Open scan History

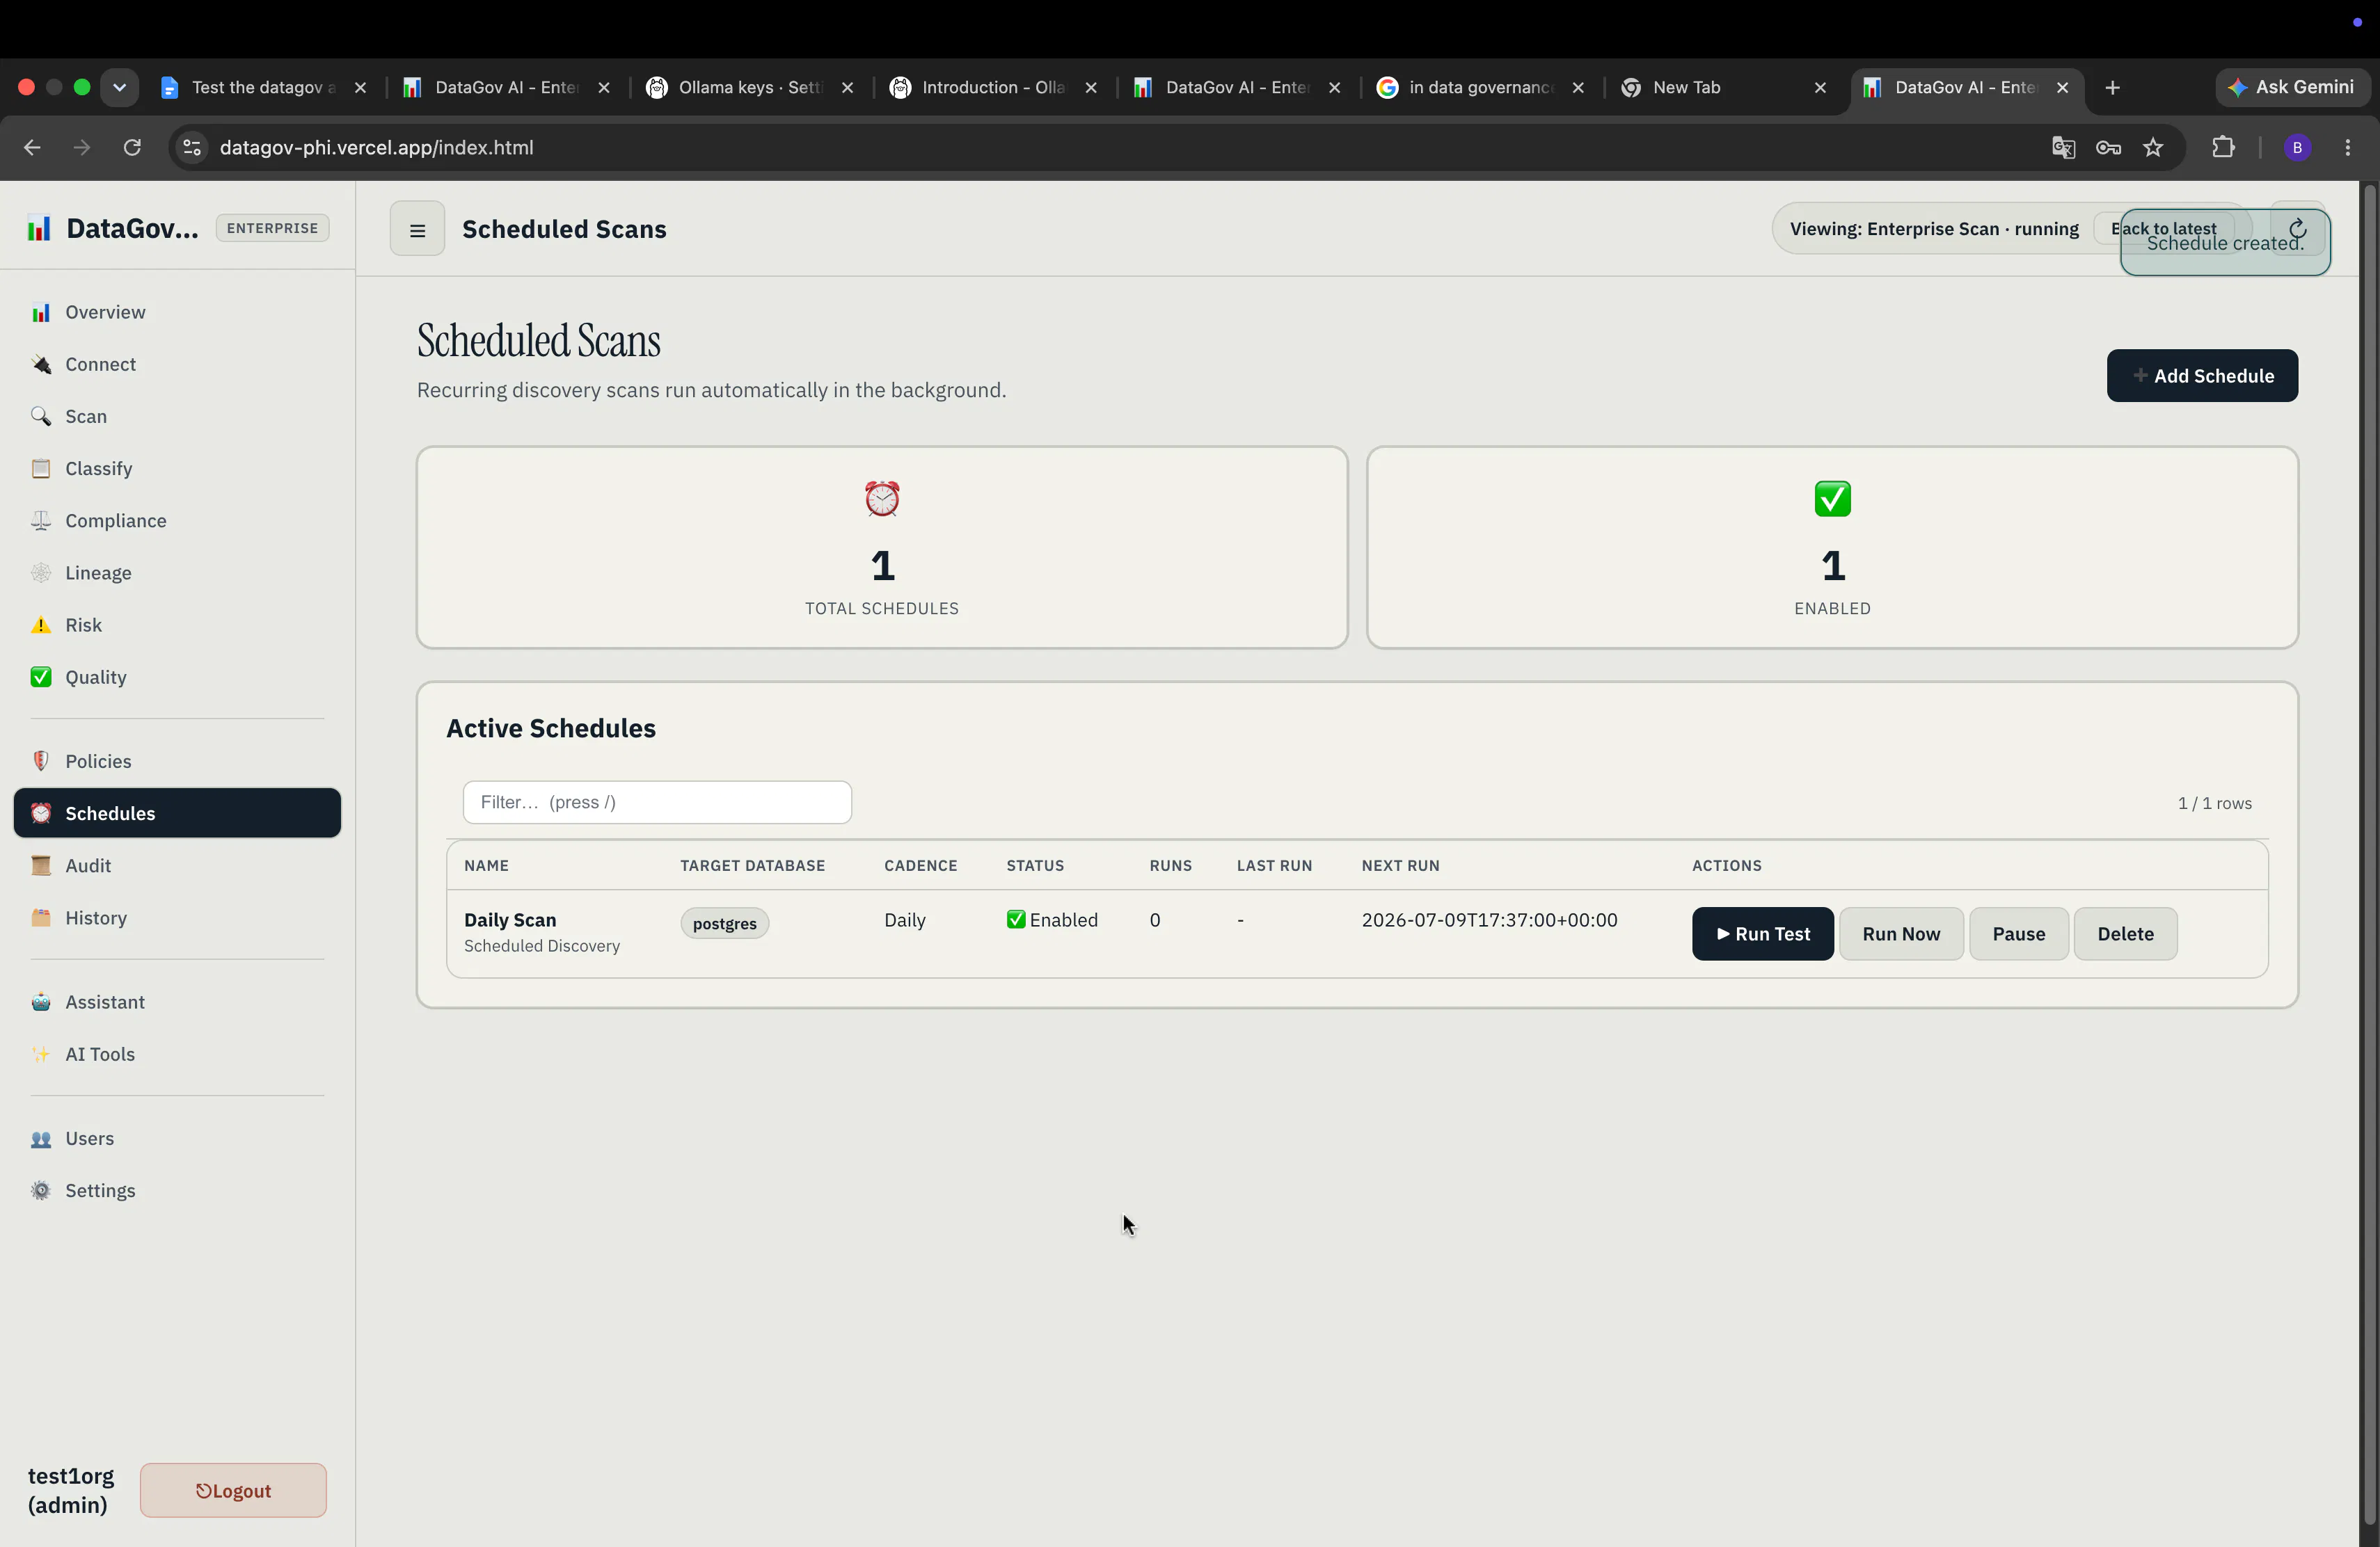pyautogui.click(x=177, y=917)
